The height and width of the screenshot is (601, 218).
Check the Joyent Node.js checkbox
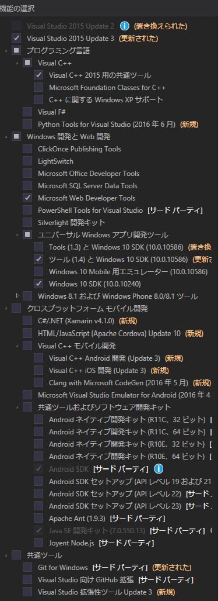tap(38, 543)
